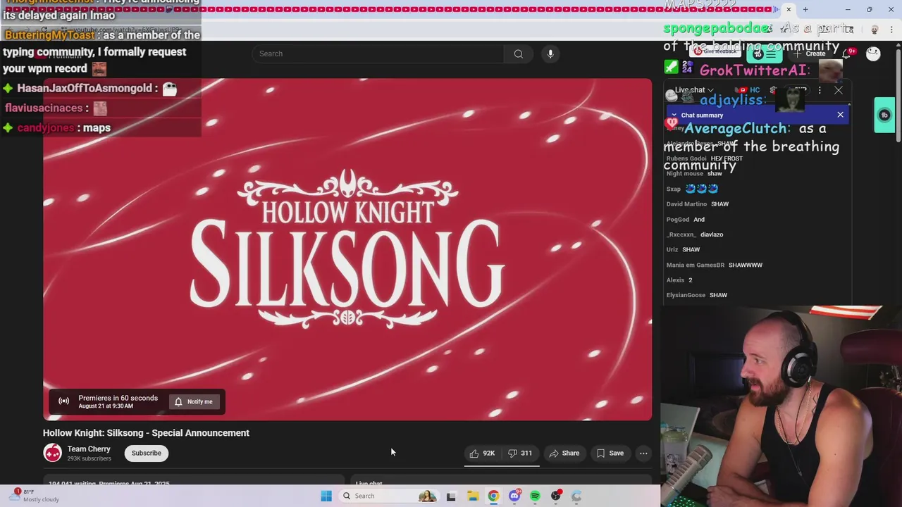Image resolution: width=902 pixels, height=507 pixels.
Task: Click the YouTube search magnifier button
Action: point(518,54)
